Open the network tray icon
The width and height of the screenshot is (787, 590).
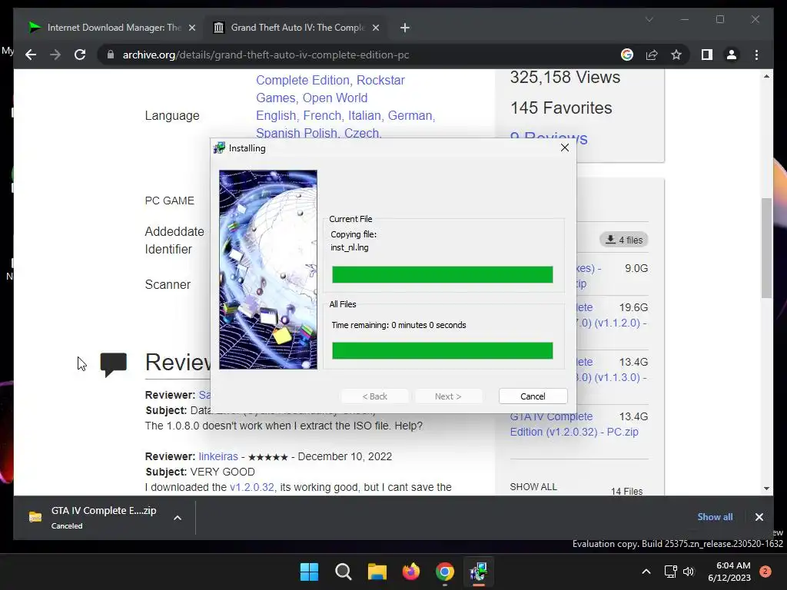670,572
